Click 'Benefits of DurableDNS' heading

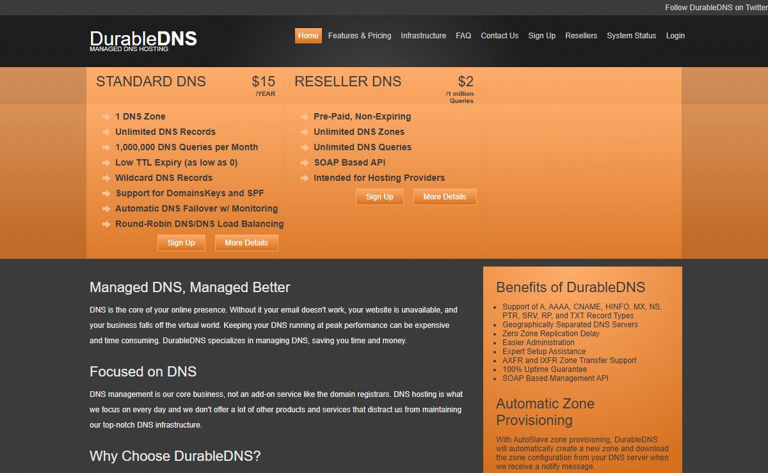click(x=571, y=288)
